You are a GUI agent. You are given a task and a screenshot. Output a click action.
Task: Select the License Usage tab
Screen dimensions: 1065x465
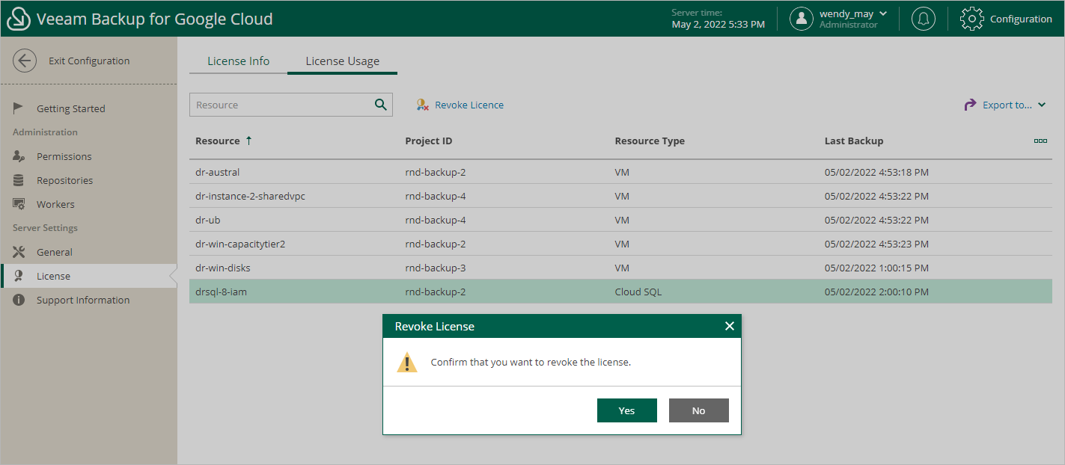point(342,61)
